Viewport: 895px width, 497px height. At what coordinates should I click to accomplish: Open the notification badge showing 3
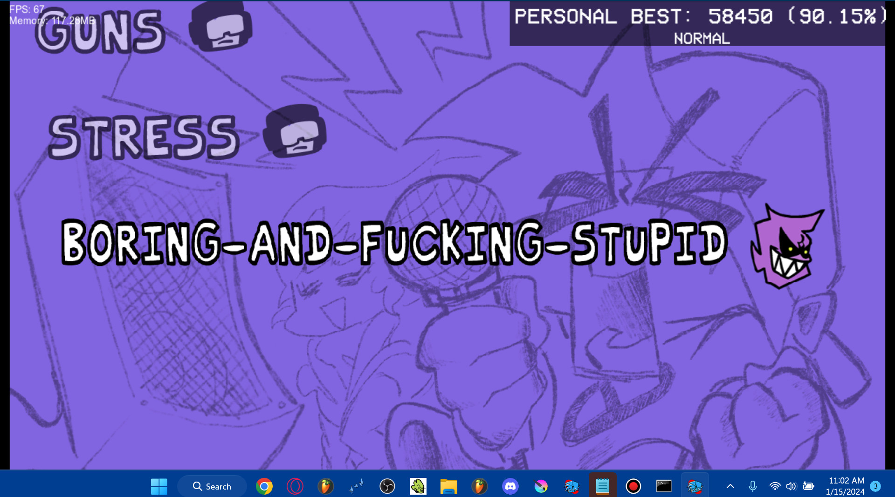pyautogui.click(x=875, y=486)
